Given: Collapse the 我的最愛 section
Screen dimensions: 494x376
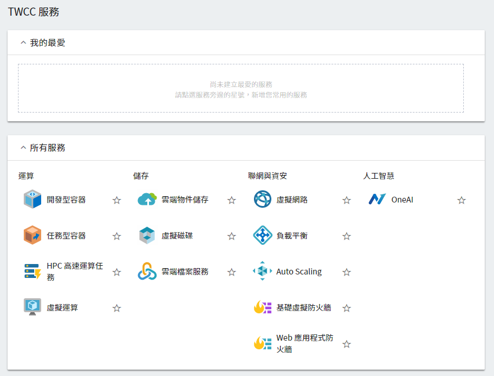Looking at the screenshot, I should click(23, 42).
